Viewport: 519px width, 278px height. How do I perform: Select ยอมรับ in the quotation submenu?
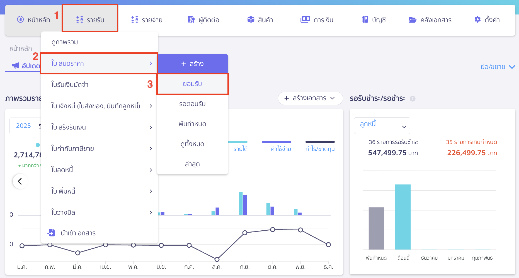pyautogui.click(x=192, y=84)
